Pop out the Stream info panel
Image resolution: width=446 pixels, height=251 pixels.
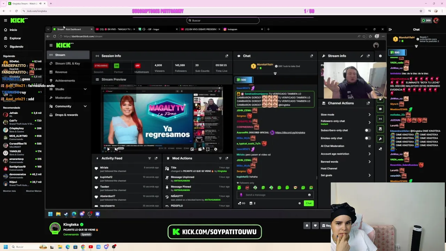click(x=368, y=56)
